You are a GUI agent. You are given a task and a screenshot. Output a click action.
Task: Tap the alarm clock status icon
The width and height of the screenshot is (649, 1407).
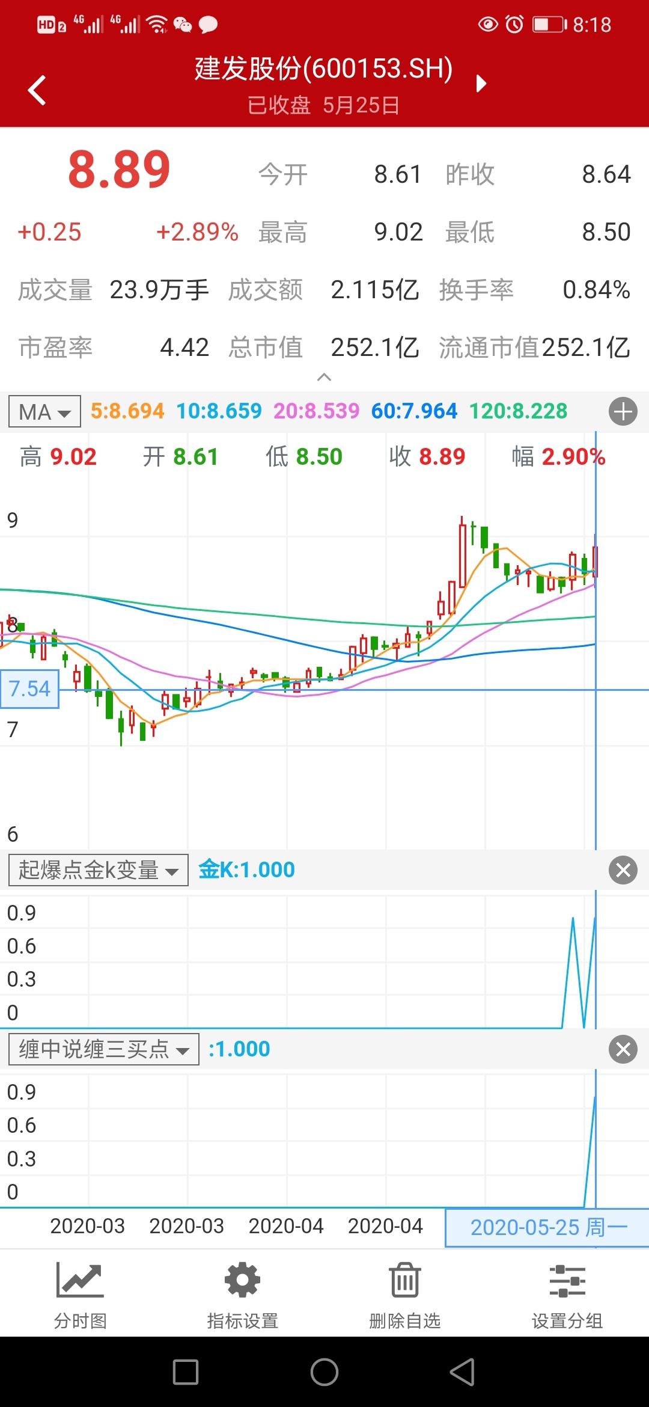click(514, 24)
